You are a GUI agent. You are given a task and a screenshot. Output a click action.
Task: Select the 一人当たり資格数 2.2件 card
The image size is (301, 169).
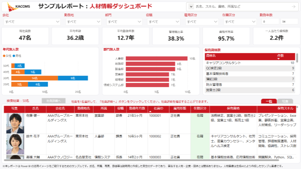tap(277, 36)
